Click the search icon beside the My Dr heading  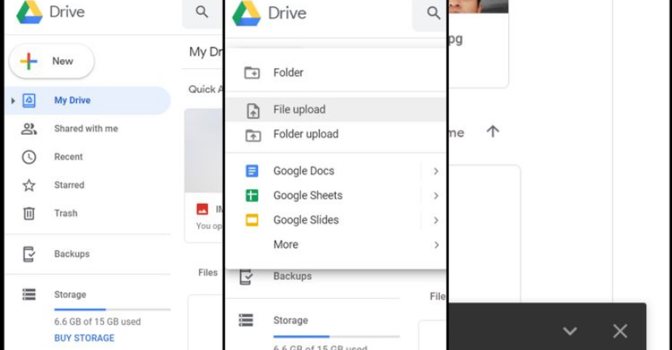pos(202,12)
